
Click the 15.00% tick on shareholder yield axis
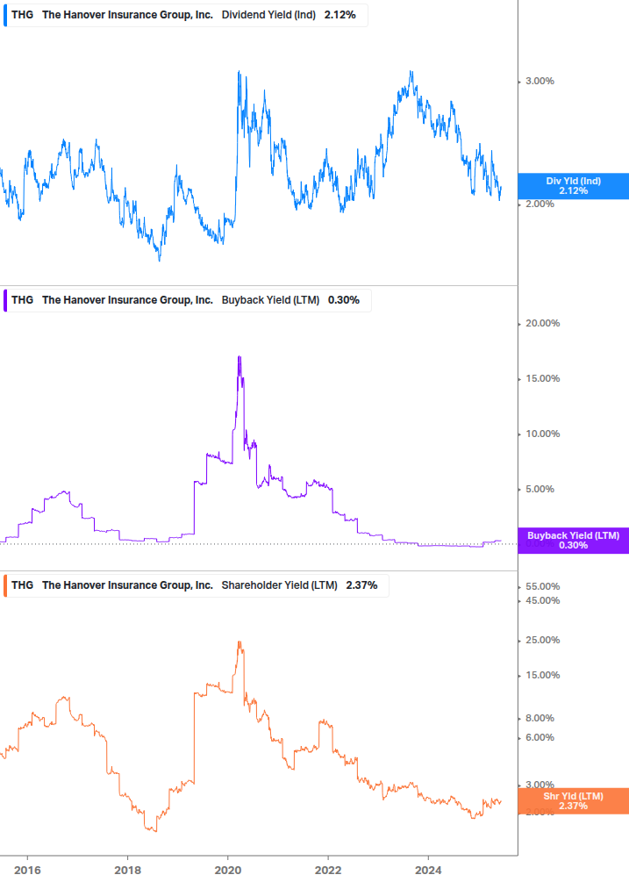click(542, 675)
